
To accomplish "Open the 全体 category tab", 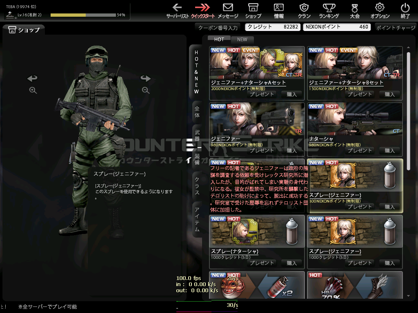I will pyautogui.click(x=197, y=112).
